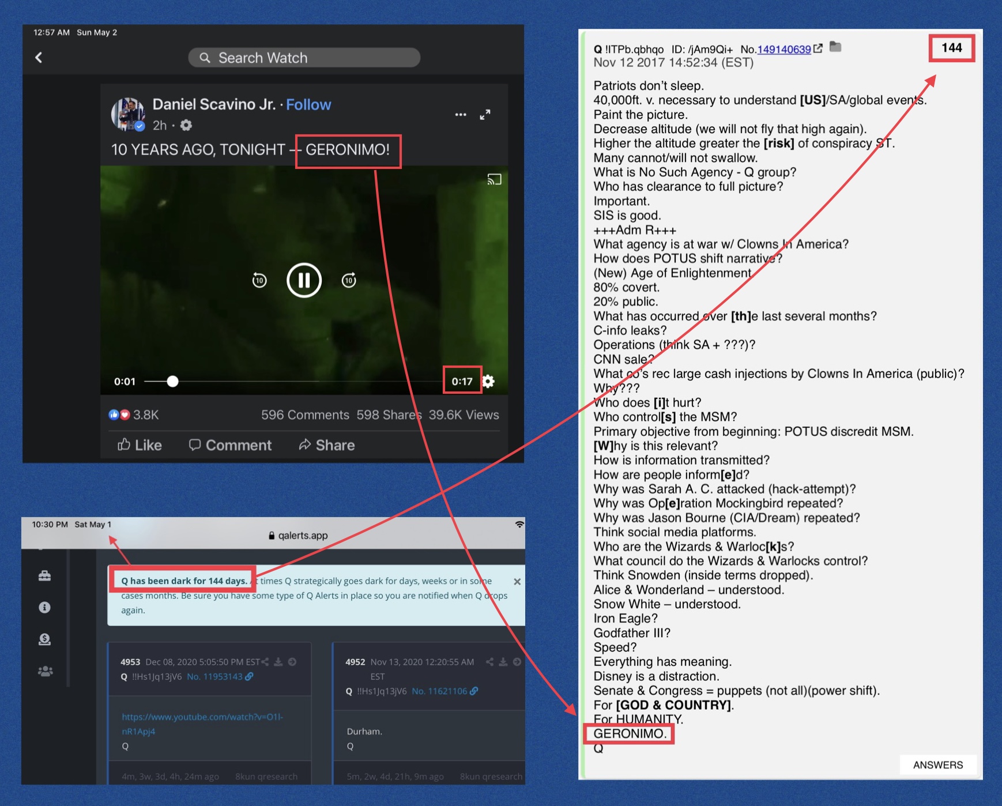The image size is (1002, 806).
Task: Open the Daniel Scavino Jr. name link
Action: pos(214,104)
